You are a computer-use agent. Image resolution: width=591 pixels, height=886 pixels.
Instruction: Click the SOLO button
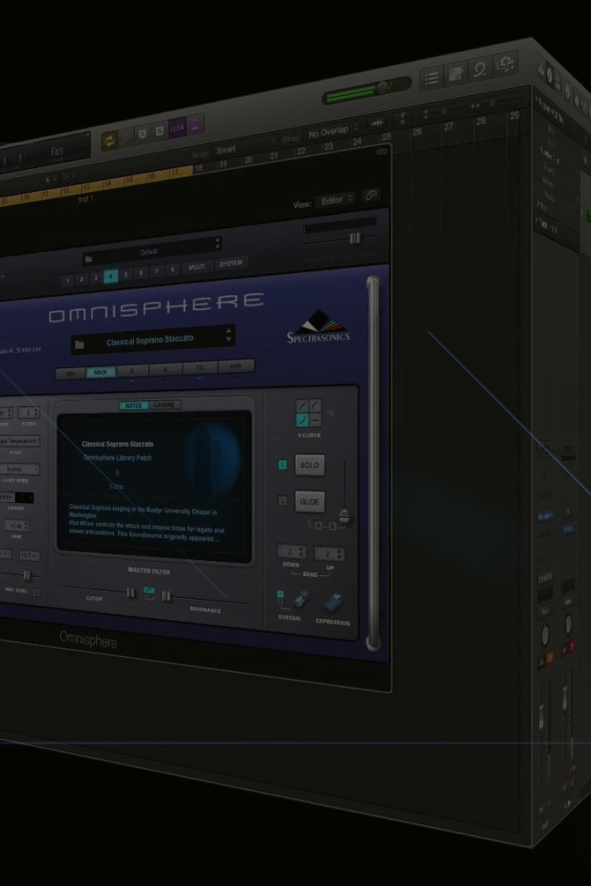pos(310,465)
